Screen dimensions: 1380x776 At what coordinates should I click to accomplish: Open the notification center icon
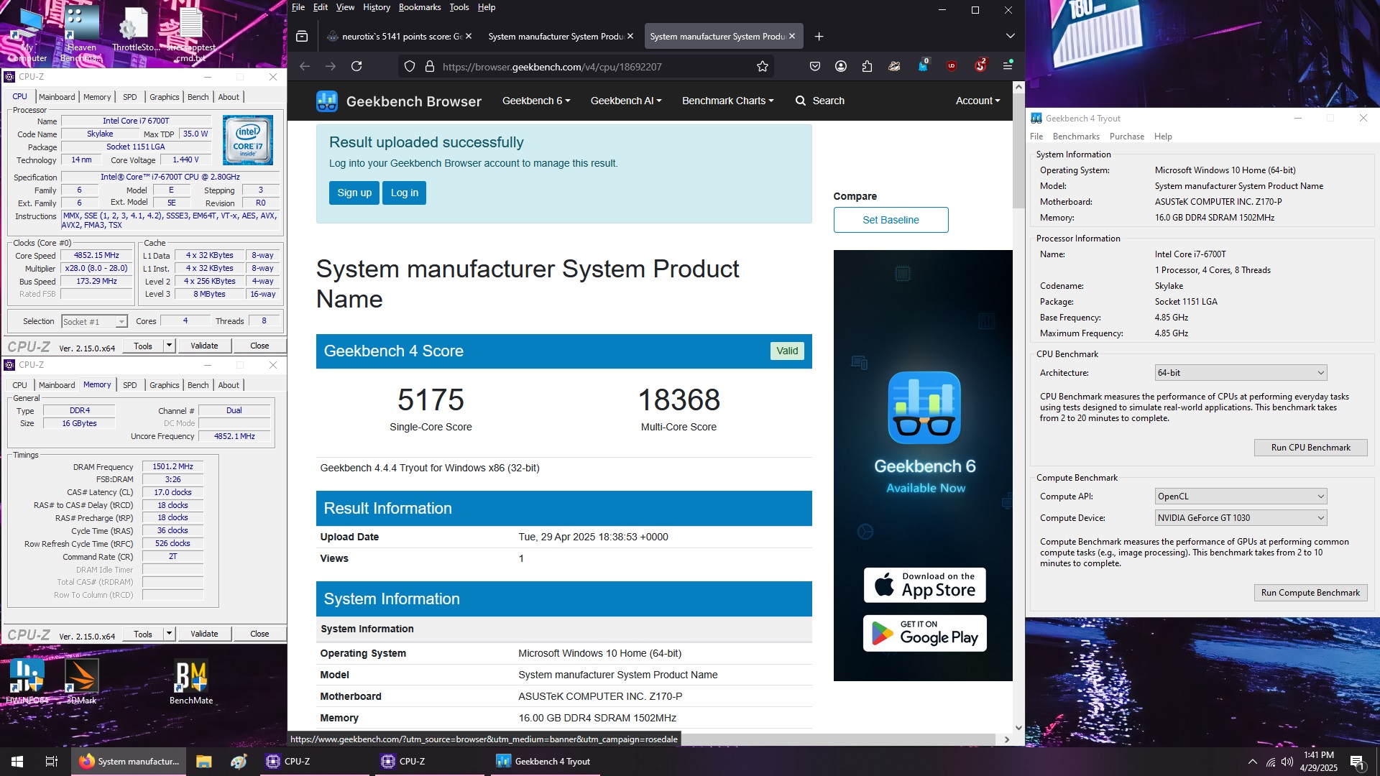(1357, 762)
